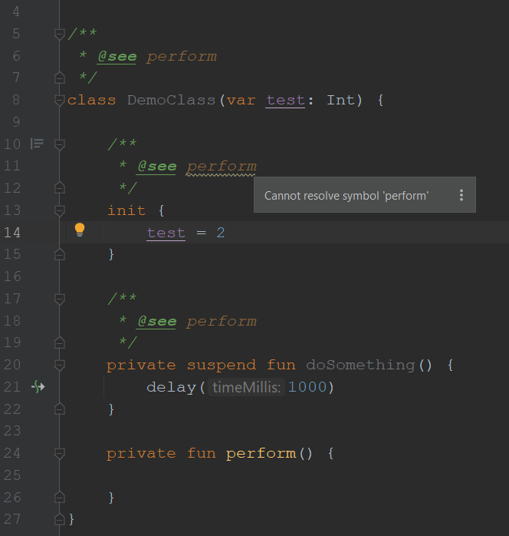Click the fold end marker on line 12
Screen dimensions: 509x536
tap(60, 187)
